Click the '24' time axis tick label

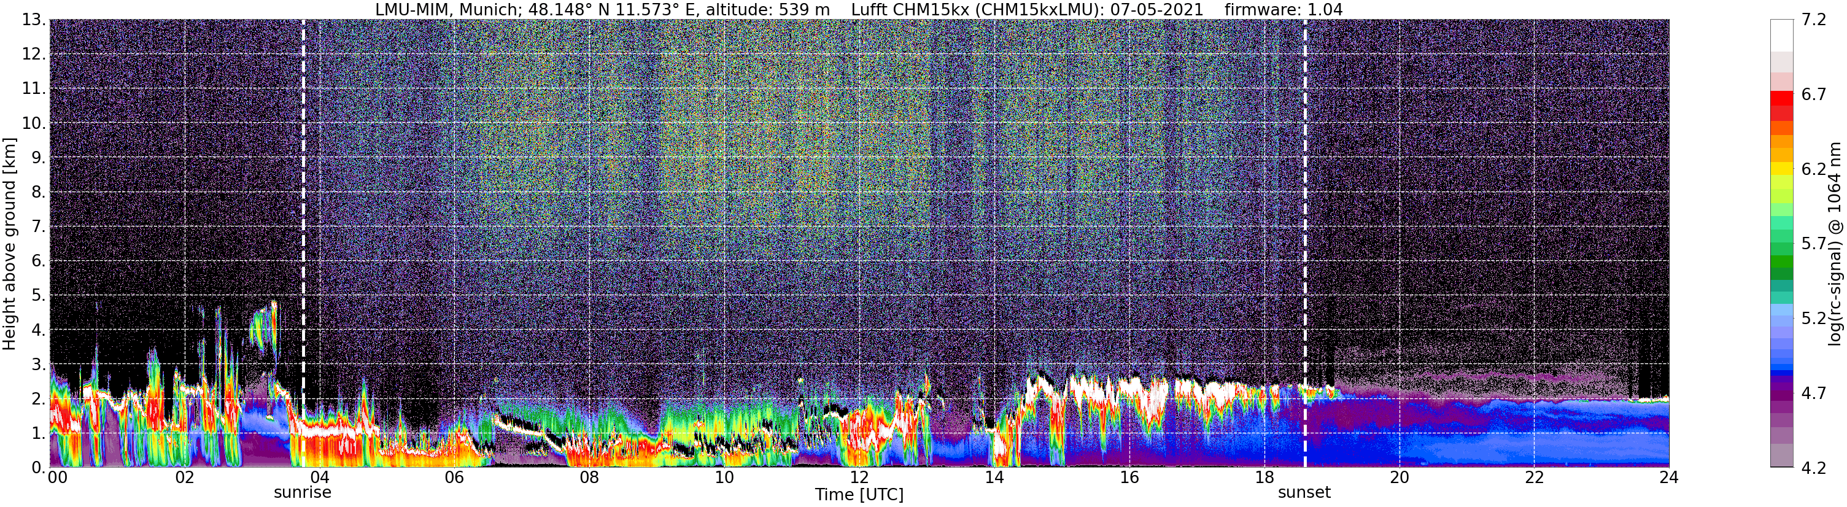click(1669, 478)
